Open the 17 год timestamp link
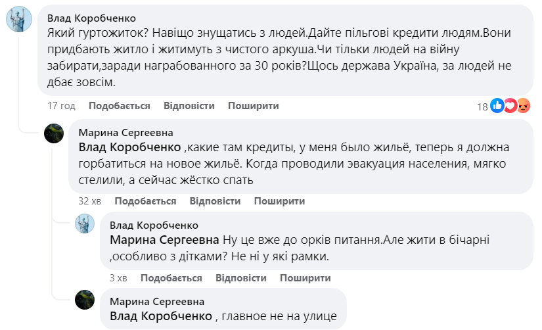 61,106
